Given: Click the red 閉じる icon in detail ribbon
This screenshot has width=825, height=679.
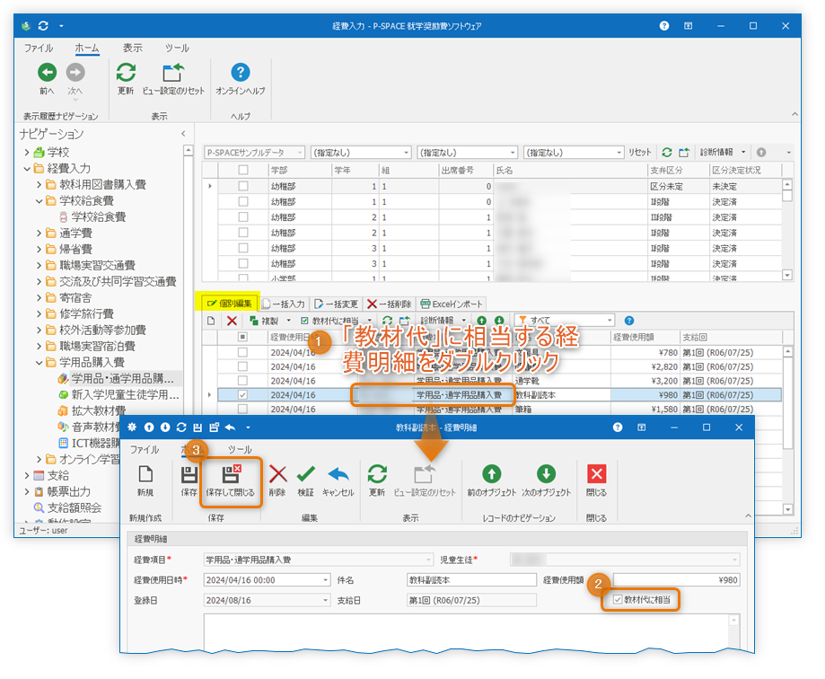Looking at the screenshot, I should click(x=597, y=473).
